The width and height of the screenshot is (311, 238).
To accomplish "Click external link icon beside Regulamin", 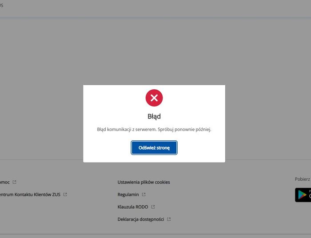I will [x=144, y=194].
